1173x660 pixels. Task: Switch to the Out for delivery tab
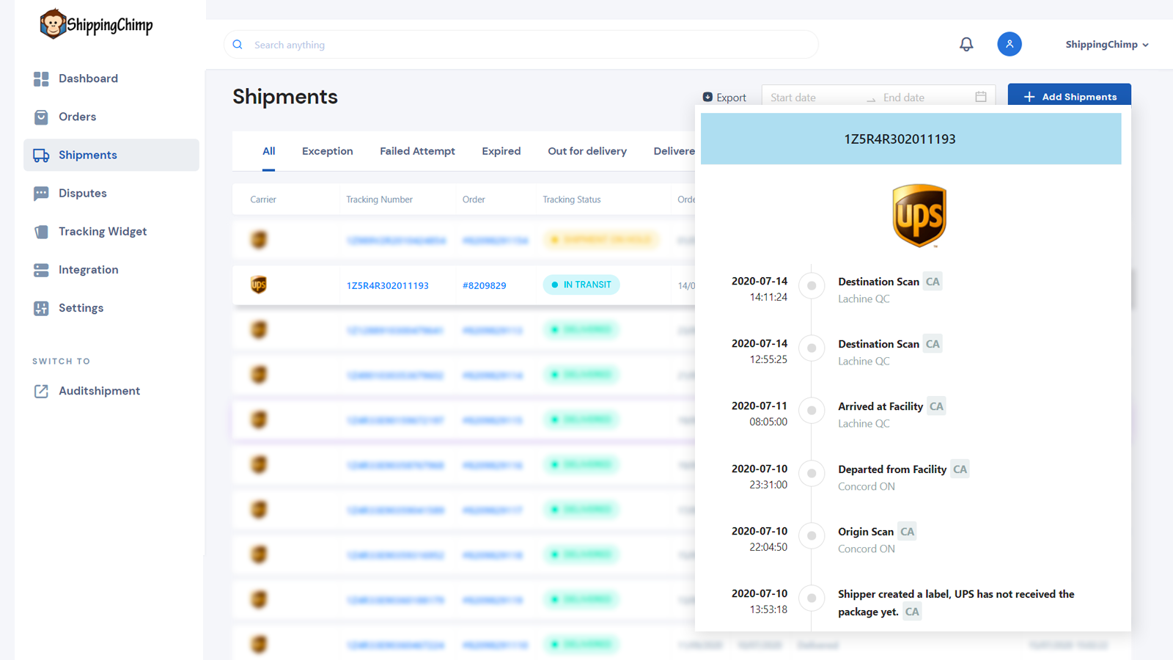pos(586,151)
